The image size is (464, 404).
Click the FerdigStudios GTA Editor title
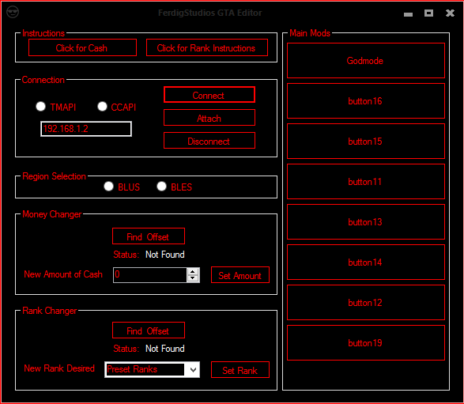click(x=209, y=13)
